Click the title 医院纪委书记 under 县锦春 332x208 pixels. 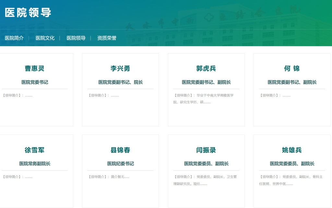(x=121, y=164)
